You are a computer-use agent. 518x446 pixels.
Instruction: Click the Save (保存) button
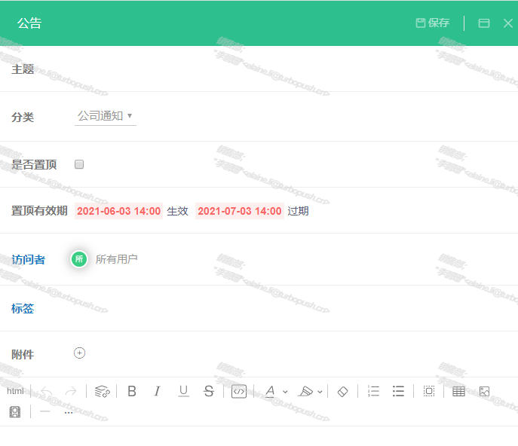click(433, 23)
